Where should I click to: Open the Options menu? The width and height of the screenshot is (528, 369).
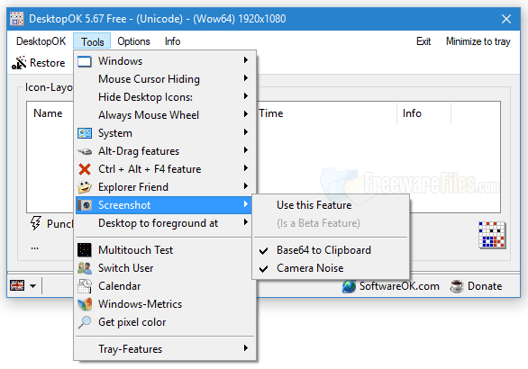pyautogui.click(x=133, y=41)
